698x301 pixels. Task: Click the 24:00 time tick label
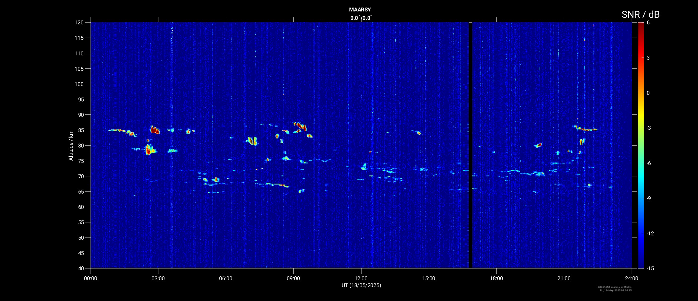(x=632, y=278)
